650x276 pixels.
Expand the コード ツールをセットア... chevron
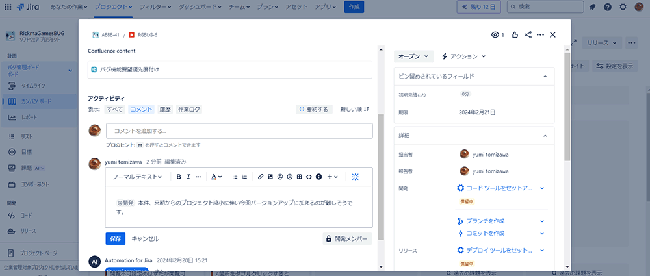pyautogui.click(x=542, y=188)
